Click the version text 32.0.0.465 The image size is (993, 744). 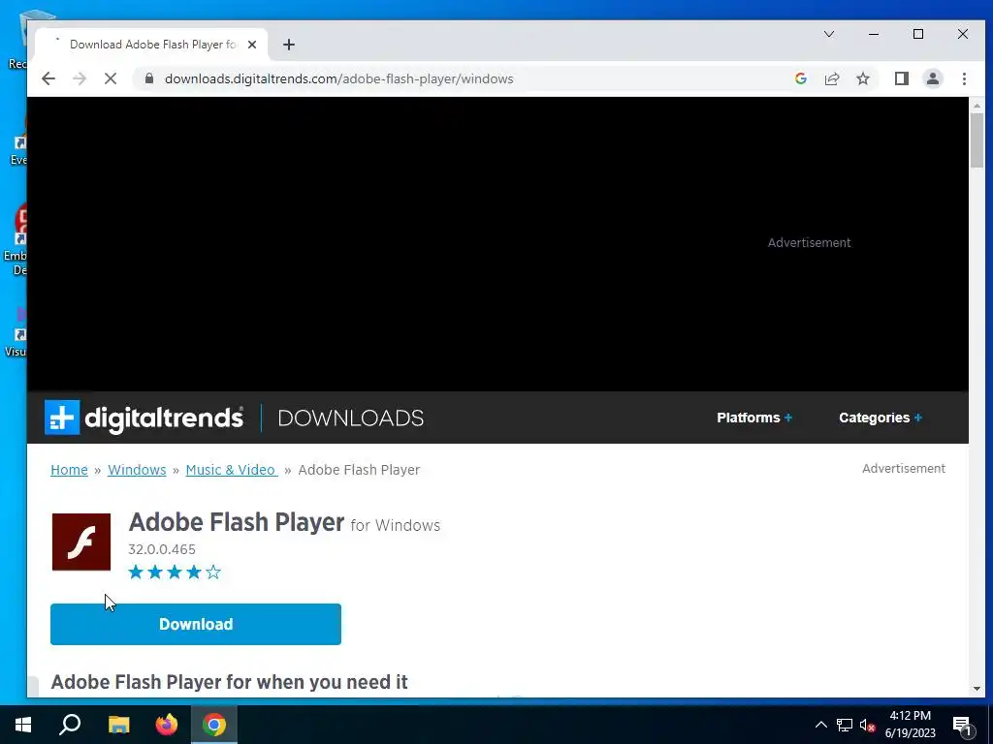pyautogui.click(x=162, y=549)
